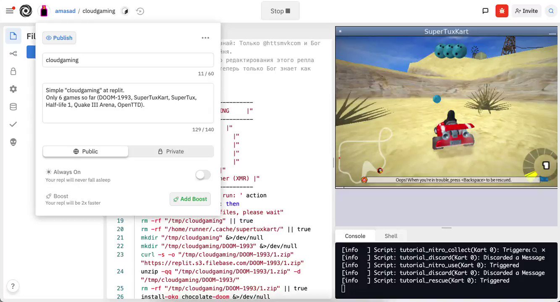Click the SuperTuxKart window title bar

click(446, 31)
